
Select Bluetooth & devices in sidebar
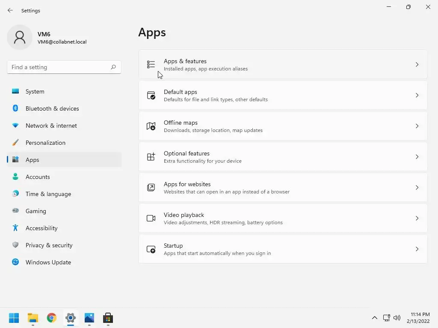[x=52, y=108]
